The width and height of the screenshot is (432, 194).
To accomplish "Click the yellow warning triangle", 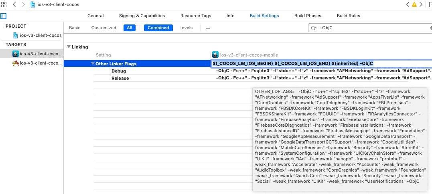I will [x=414, y=4].
